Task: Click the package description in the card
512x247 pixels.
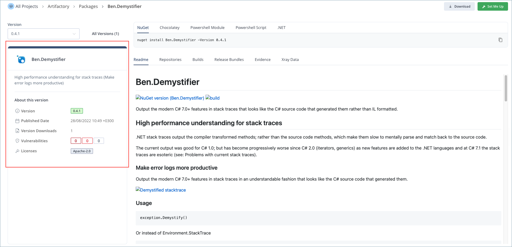Action: pyautogui.click(x=64, y=80)
